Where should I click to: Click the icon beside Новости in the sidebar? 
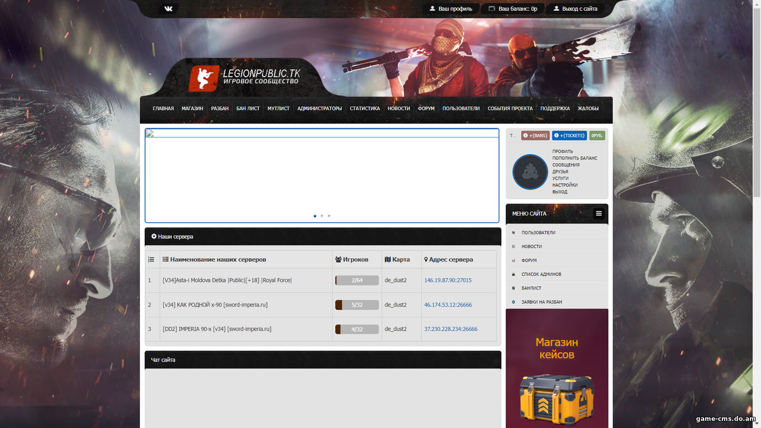513,246
